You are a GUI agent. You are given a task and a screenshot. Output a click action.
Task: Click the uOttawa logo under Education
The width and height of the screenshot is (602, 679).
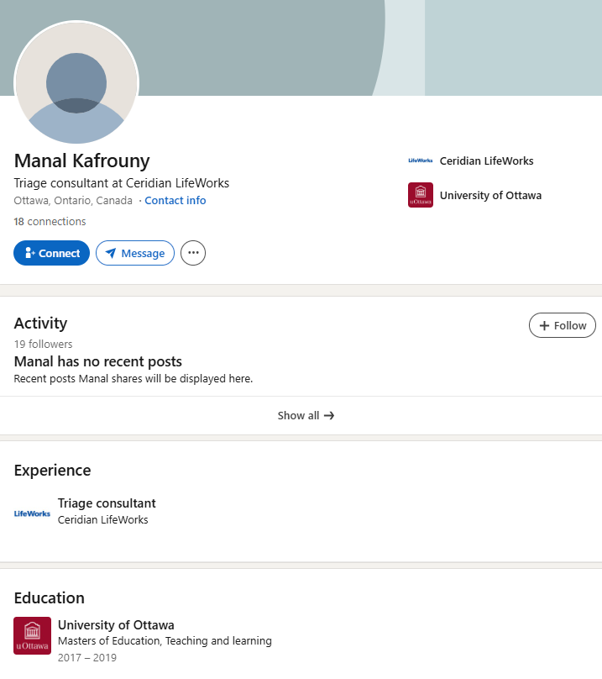tap(32, 635)
